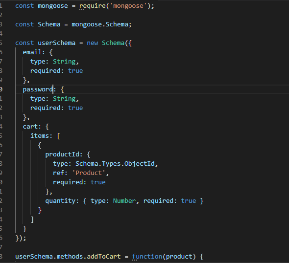This screenshot has width=289, height=263.
Task: Click the new keyword
Action: pos(93,43)
